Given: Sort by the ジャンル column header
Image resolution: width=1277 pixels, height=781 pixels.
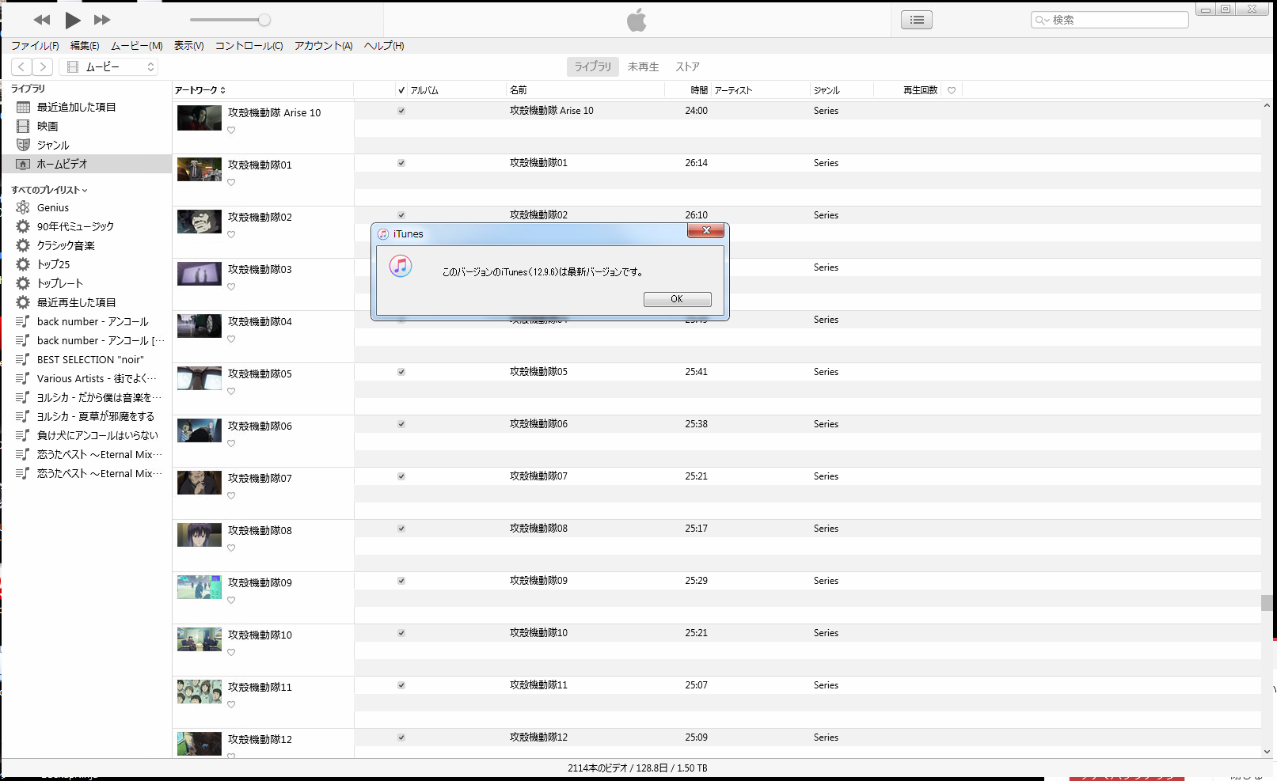Looking at the screenshot, I should (827, 90).
